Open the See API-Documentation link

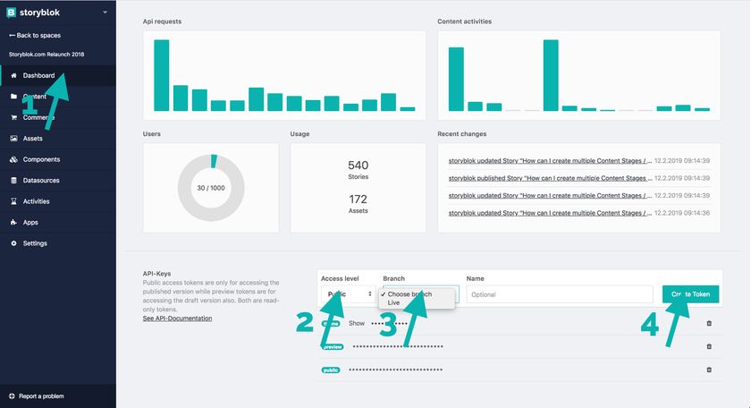coord(177,319)
